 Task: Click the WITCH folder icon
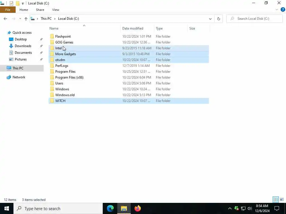[52, 101]
